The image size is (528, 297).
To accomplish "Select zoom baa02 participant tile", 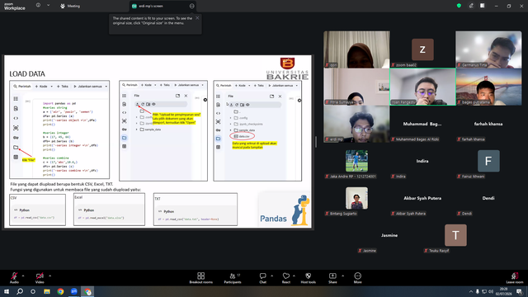I will (422, 49).
